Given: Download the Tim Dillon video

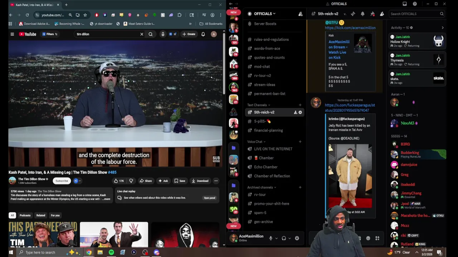Looking at the screenshot, I should [x=200, y=181].
